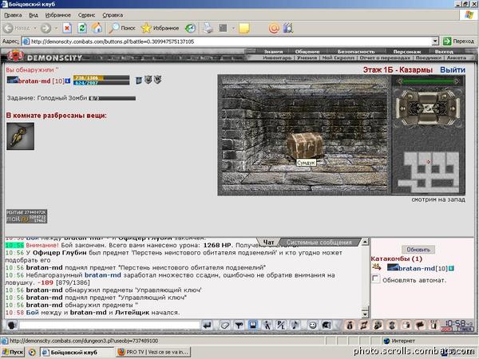Enable the Обновлять автомат. checkbox
Viewport: 479px width, 359px height.
pos(375,278)
